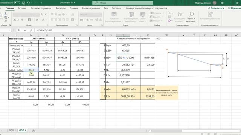This screenshot has width=241, height=135.
Task: Go to the Формулы tab
Action: (x=61, y=8)
